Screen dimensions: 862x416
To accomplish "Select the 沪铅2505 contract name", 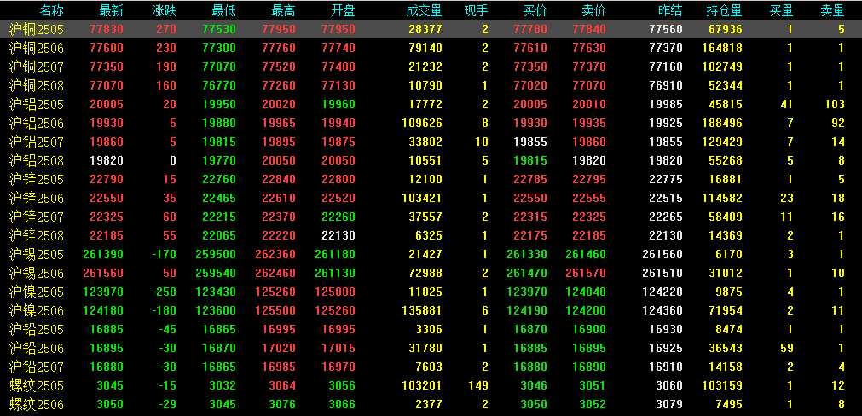I will tap(37, 329).
